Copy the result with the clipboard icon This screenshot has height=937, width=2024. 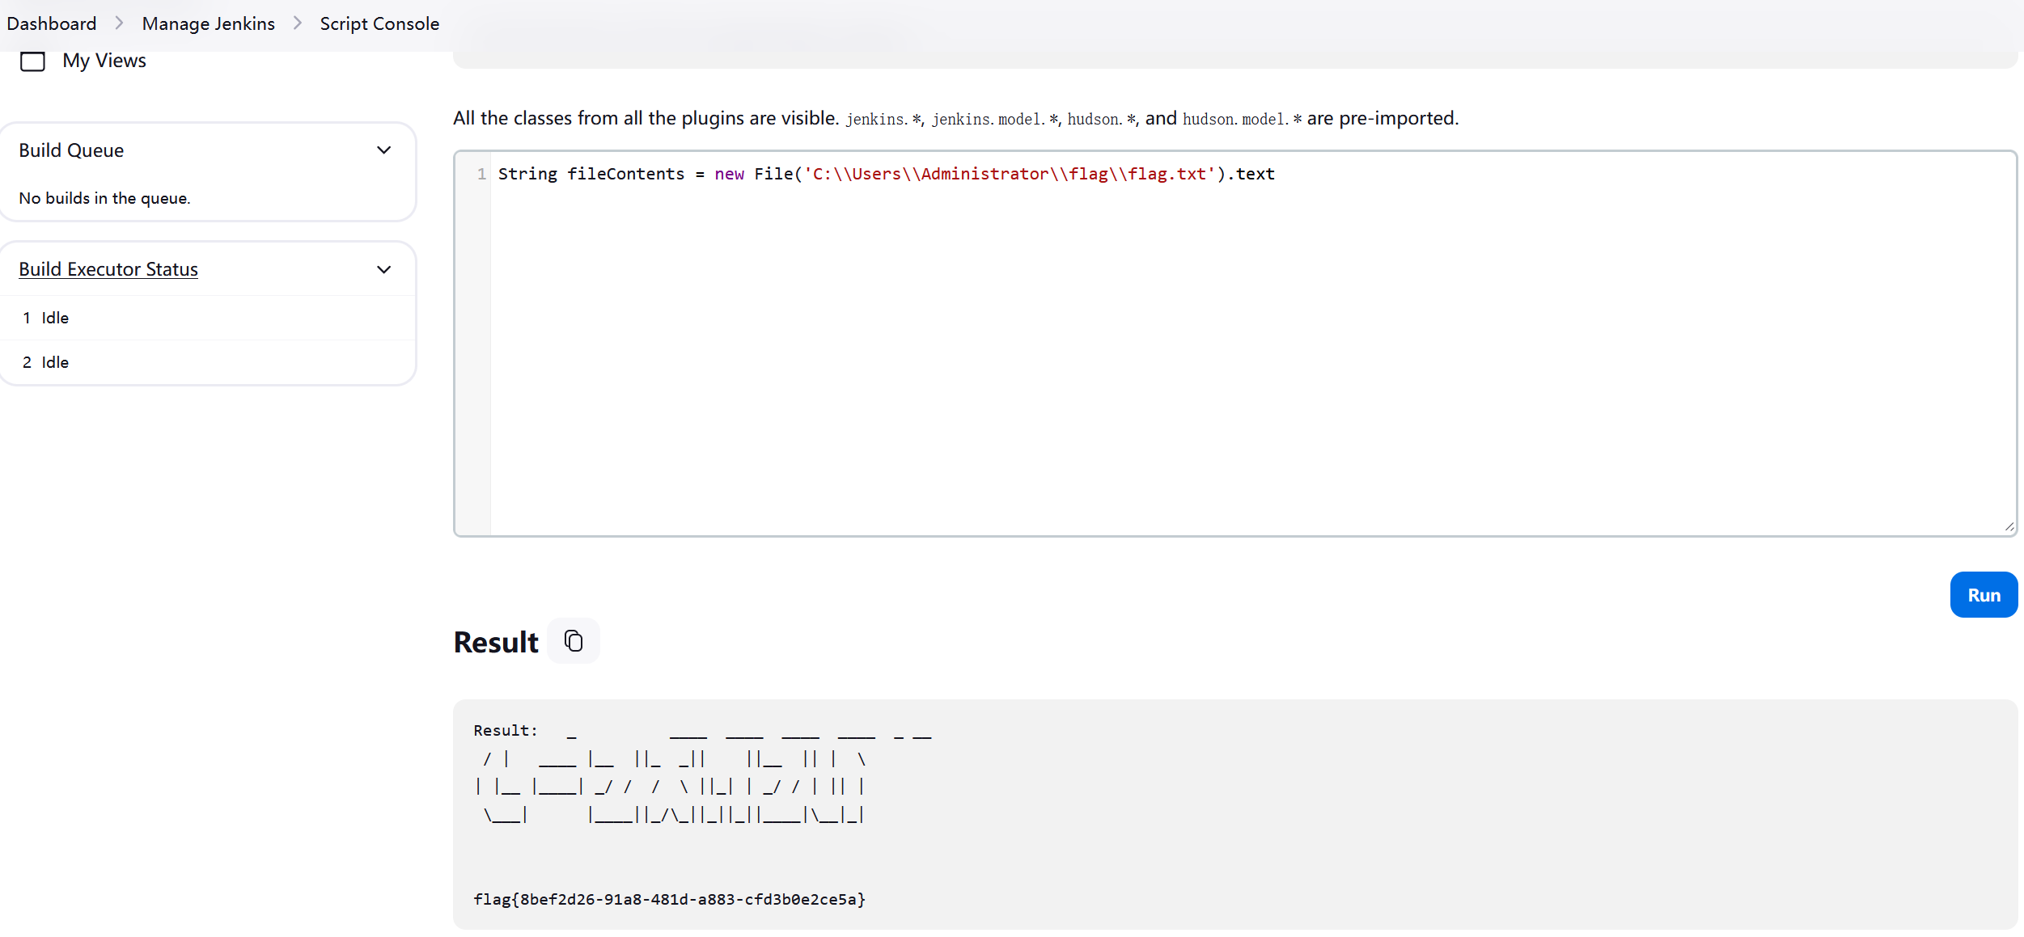[574, 641]
